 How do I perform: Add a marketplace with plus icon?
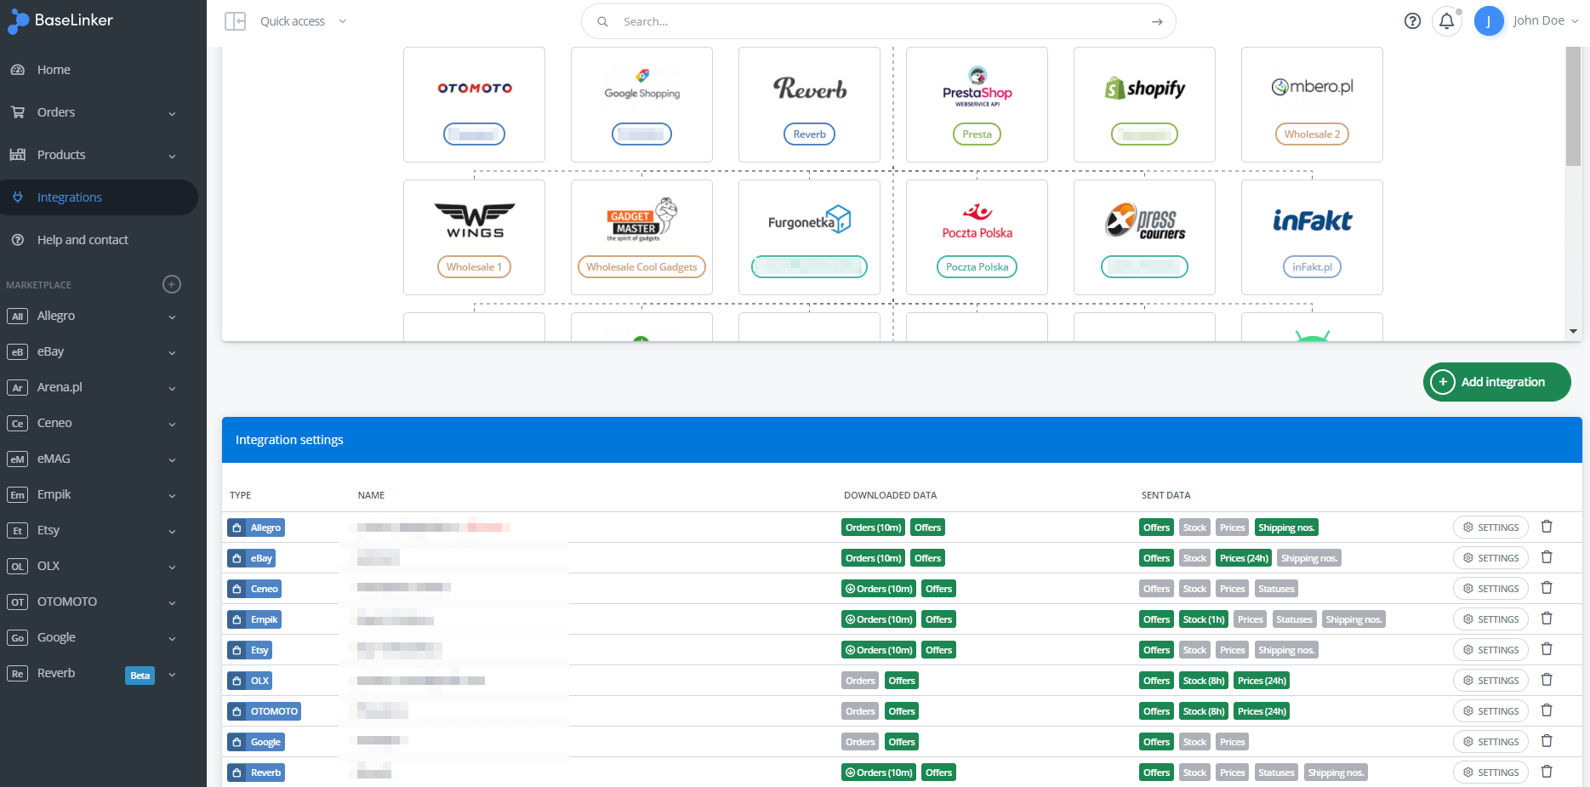pos(172,284)
